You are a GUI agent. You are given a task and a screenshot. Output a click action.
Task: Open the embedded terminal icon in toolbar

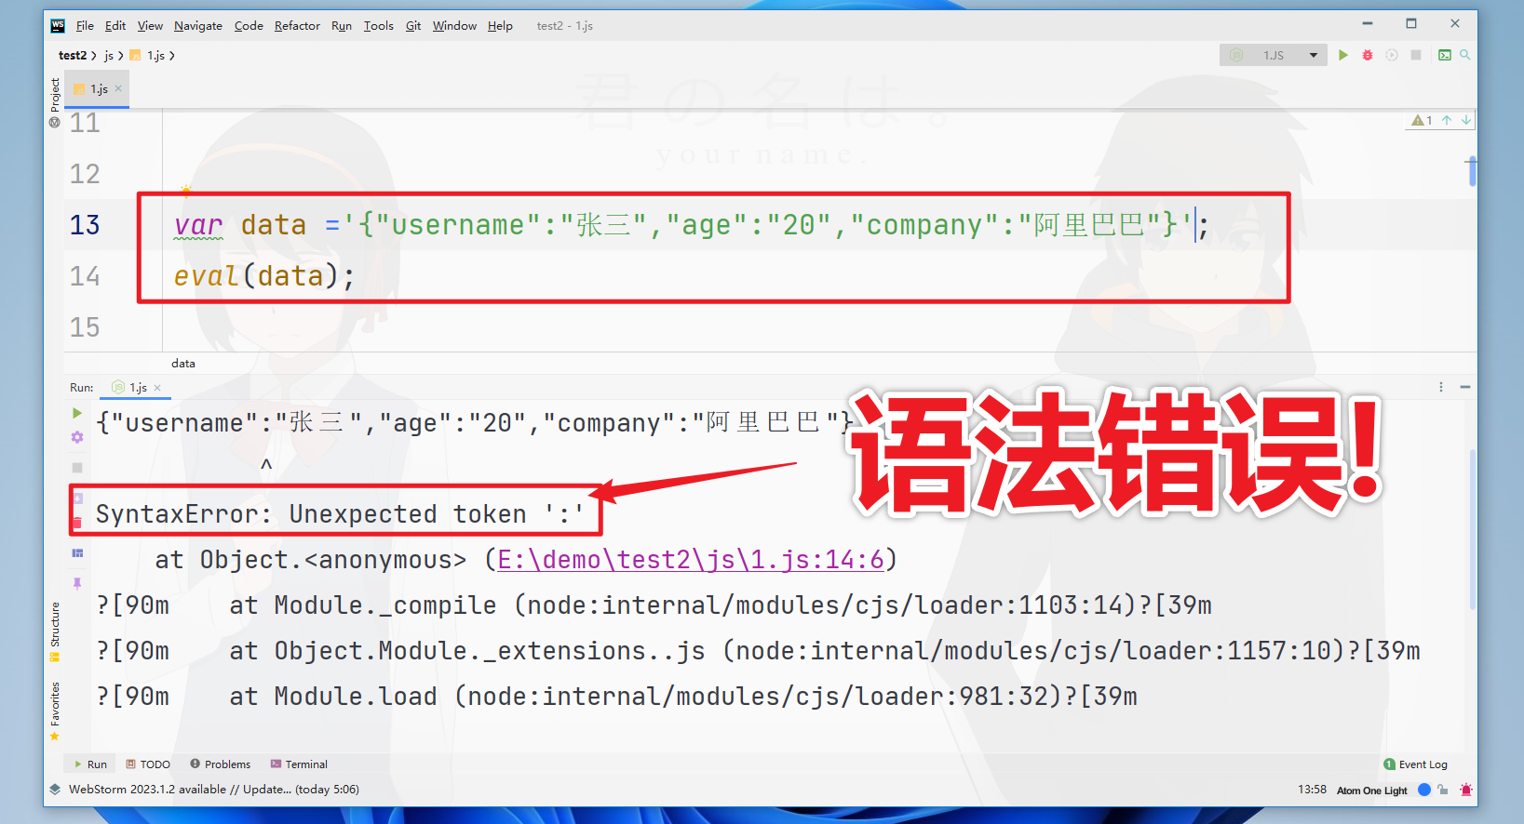click(x=1444, y=55)
